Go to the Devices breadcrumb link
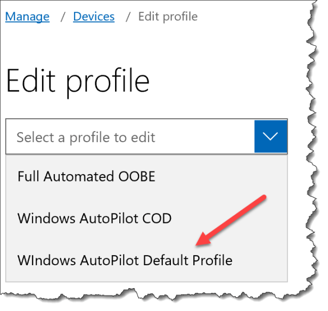The height and width of the screenshot is (311, 328). tap(94, 17)
